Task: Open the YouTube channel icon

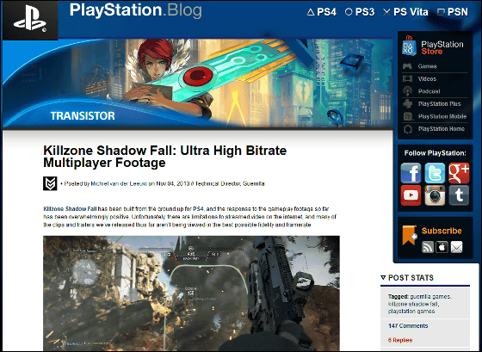Action: tap(411, 195)
